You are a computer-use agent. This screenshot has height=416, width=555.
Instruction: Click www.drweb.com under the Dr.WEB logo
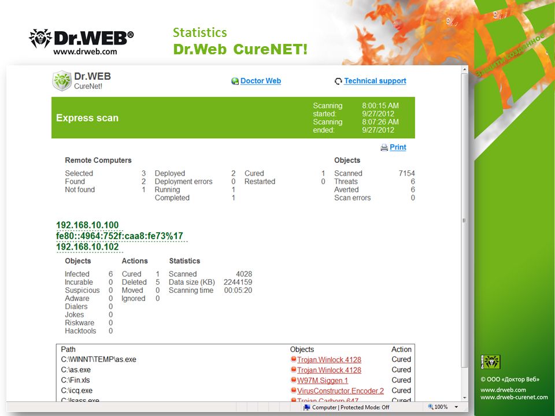click(x=85, y=51)
